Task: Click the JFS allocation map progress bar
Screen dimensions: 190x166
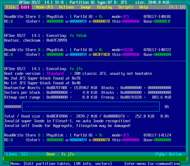Action: tap(91, 107)
